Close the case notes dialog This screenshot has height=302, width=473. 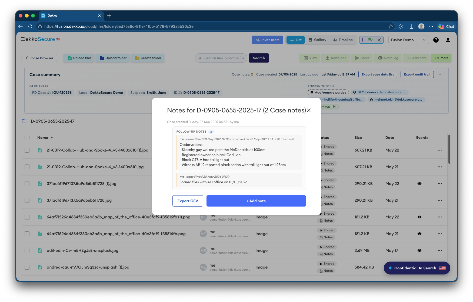pyautogui.click(x=309, y=110)
